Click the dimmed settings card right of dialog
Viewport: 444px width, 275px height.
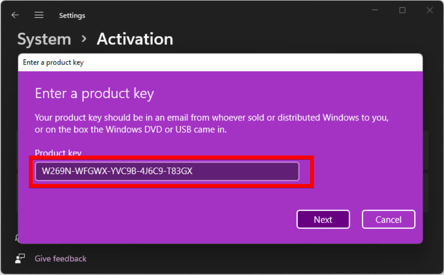point(426,150)
